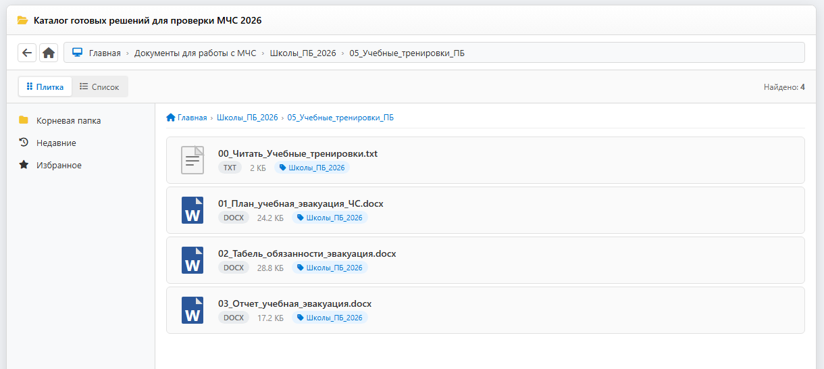824x369 pixels.
Task: Click the open folder icon in the title
Action: (x=23, y=20)
